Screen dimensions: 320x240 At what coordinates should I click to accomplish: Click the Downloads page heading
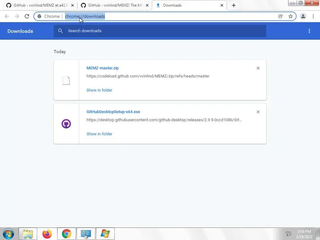(20, 31)
